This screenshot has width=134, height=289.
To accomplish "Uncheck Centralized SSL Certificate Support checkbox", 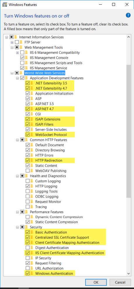I will coord(27,237).
